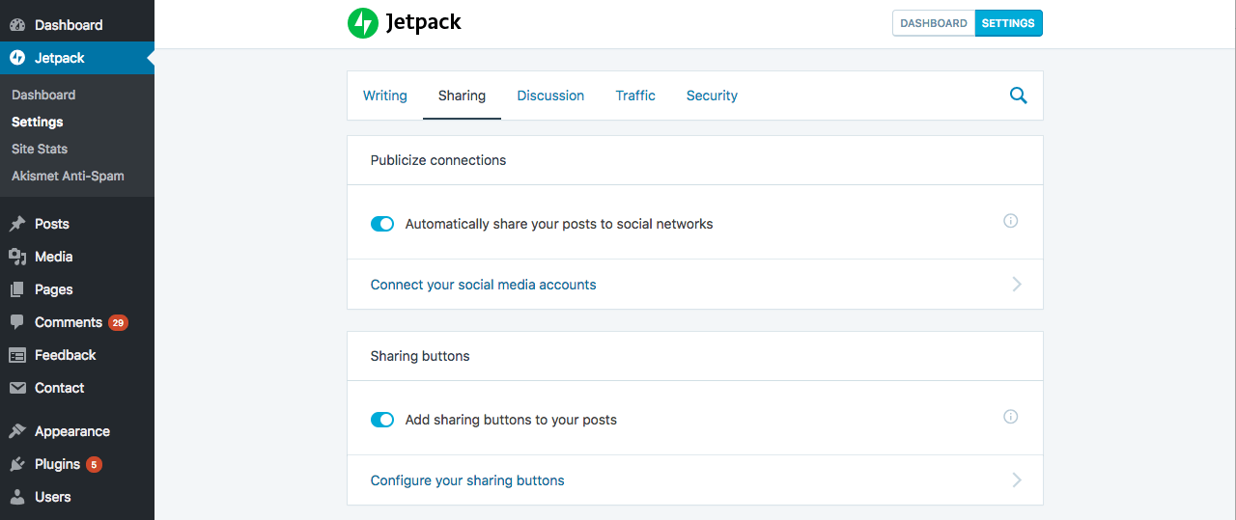The image size is (1236, 520).
Task: Open Connect your social media accounts link
Action: coord(484,285)
